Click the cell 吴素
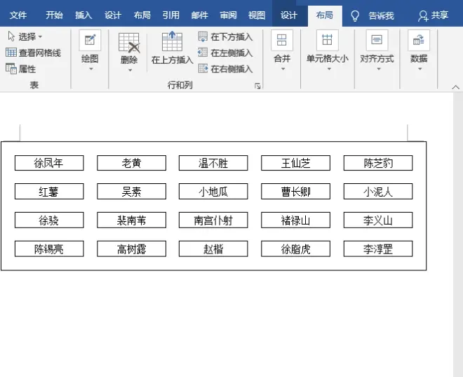 [131, 192]
